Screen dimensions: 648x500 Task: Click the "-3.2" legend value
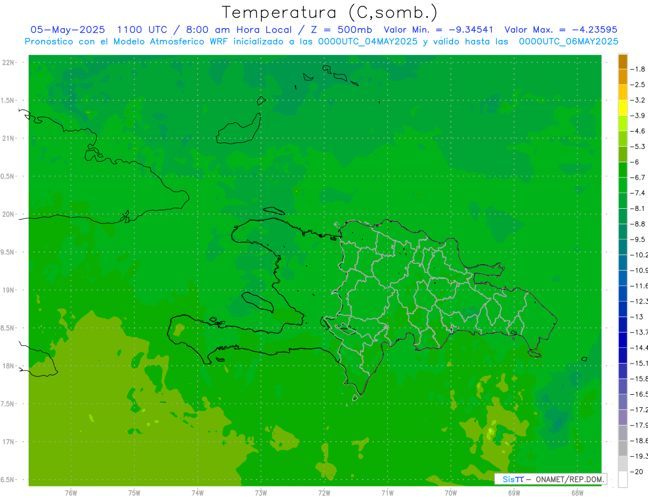coord(638,100)
